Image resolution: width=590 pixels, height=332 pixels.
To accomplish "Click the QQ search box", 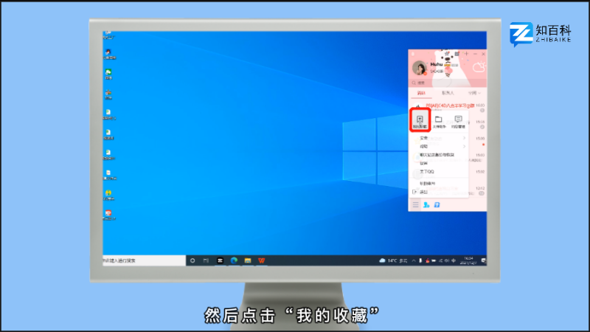I will [x=448, y=83].
